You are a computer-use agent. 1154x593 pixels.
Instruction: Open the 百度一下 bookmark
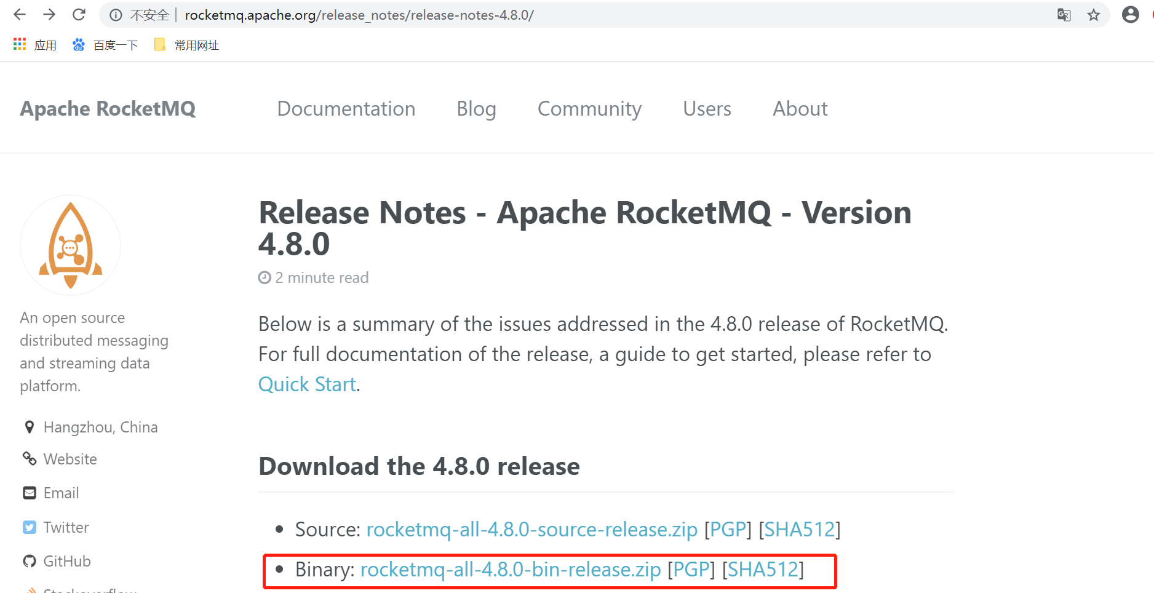(105, 44)
